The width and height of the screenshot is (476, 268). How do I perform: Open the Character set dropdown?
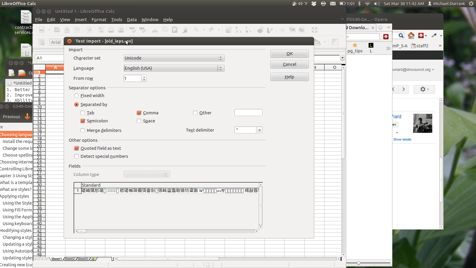click(x=174, y=58)
